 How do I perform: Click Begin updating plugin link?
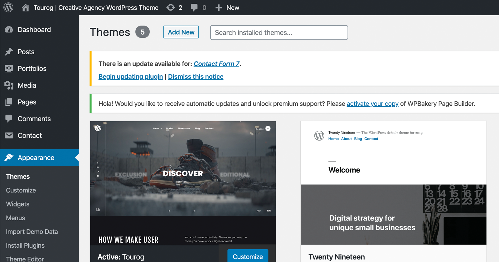coord(131,77)
